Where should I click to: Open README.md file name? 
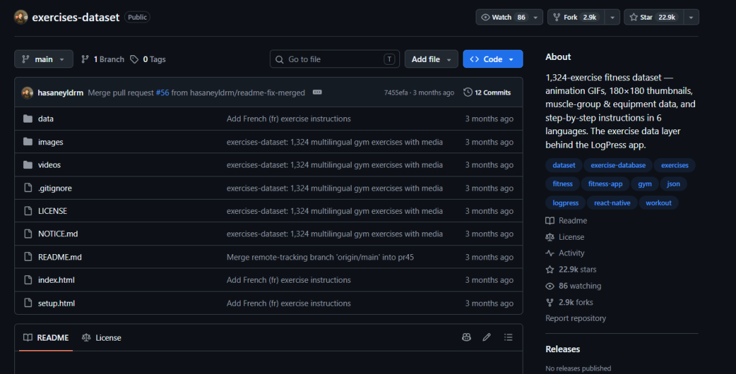coord(59,257)
